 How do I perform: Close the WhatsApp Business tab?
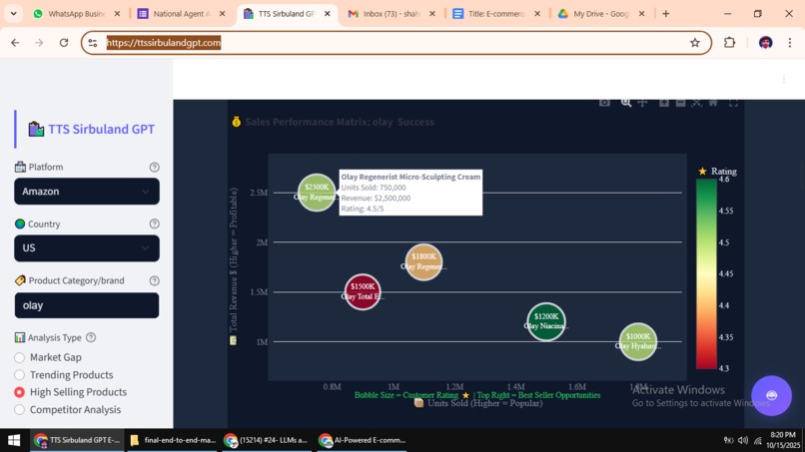(x=117, y=14)
